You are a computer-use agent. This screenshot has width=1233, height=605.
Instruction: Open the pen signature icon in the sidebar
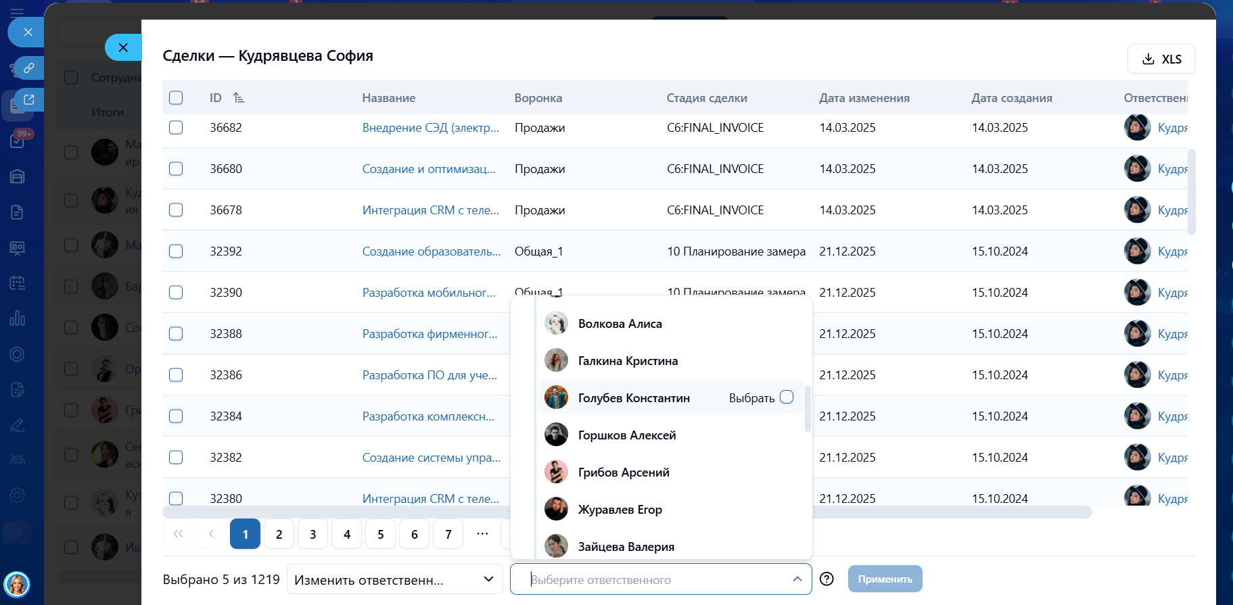point(18,425)
